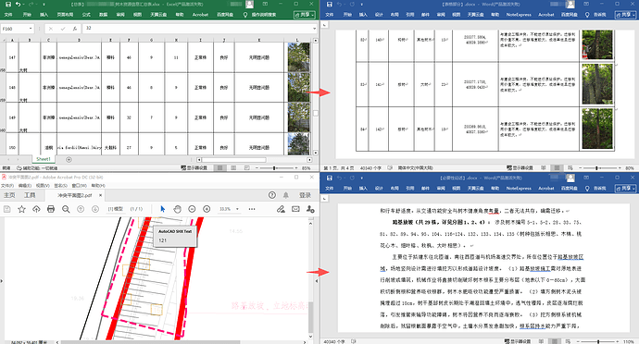
Task: Open 设计 tab in top Word window
Action: point(379,15)
